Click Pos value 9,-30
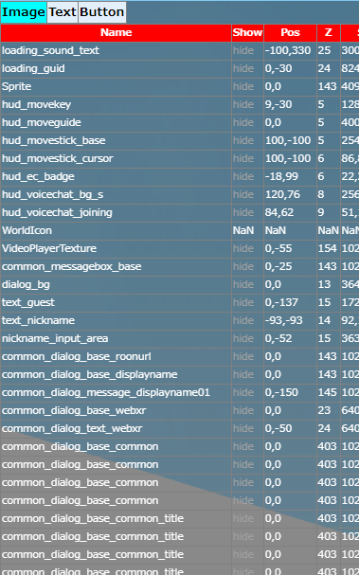The width and height of the screenshot is (359, 575). tap(278, 104)
